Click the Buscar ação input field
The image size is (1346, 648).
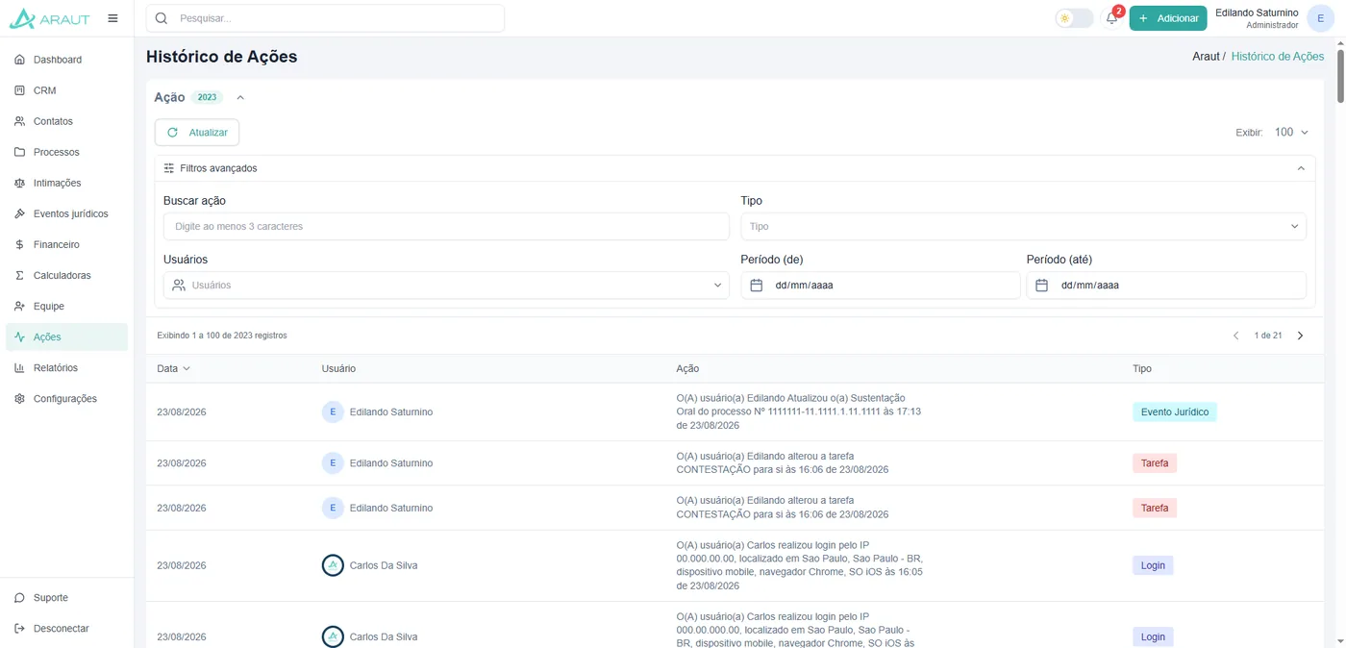tap(446, 227)
